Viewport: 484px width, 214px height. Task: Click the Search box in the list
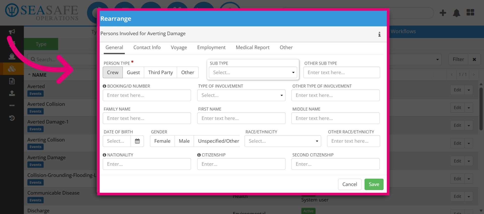(x=63, y=59)
